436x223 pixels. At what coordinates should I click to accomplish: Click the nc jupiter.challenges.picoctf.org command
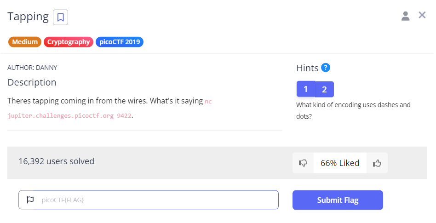69,115
